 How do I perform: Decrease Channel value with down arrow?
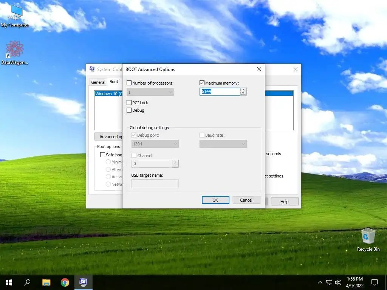[x=175, y=165]
